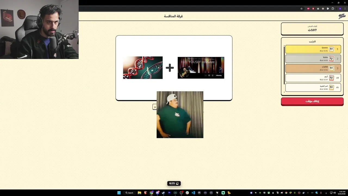Click the red pause button (إيقاف مؤقت)
This screenshot has width=348, height=196.
(x=312, y=101)
